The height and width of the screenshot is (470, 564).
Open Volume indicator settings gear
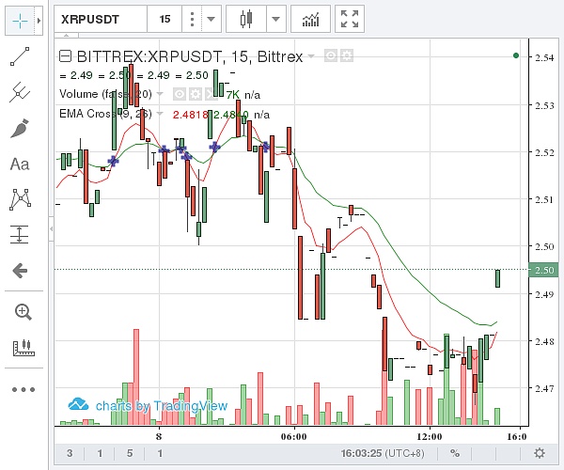pyautogui.click(x=196, y=94)
